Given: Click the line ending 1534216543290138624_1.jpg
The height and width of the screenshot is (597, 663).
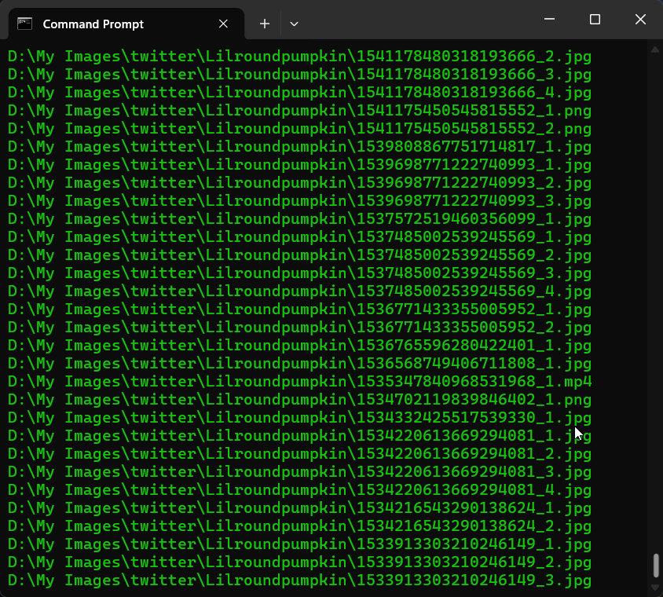Looking at the screenshot, I should 299,507.
